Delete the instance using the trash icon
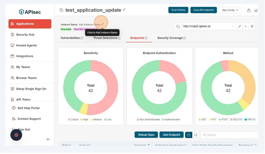Viewport: 265px width, 154px height. (252, 26)
